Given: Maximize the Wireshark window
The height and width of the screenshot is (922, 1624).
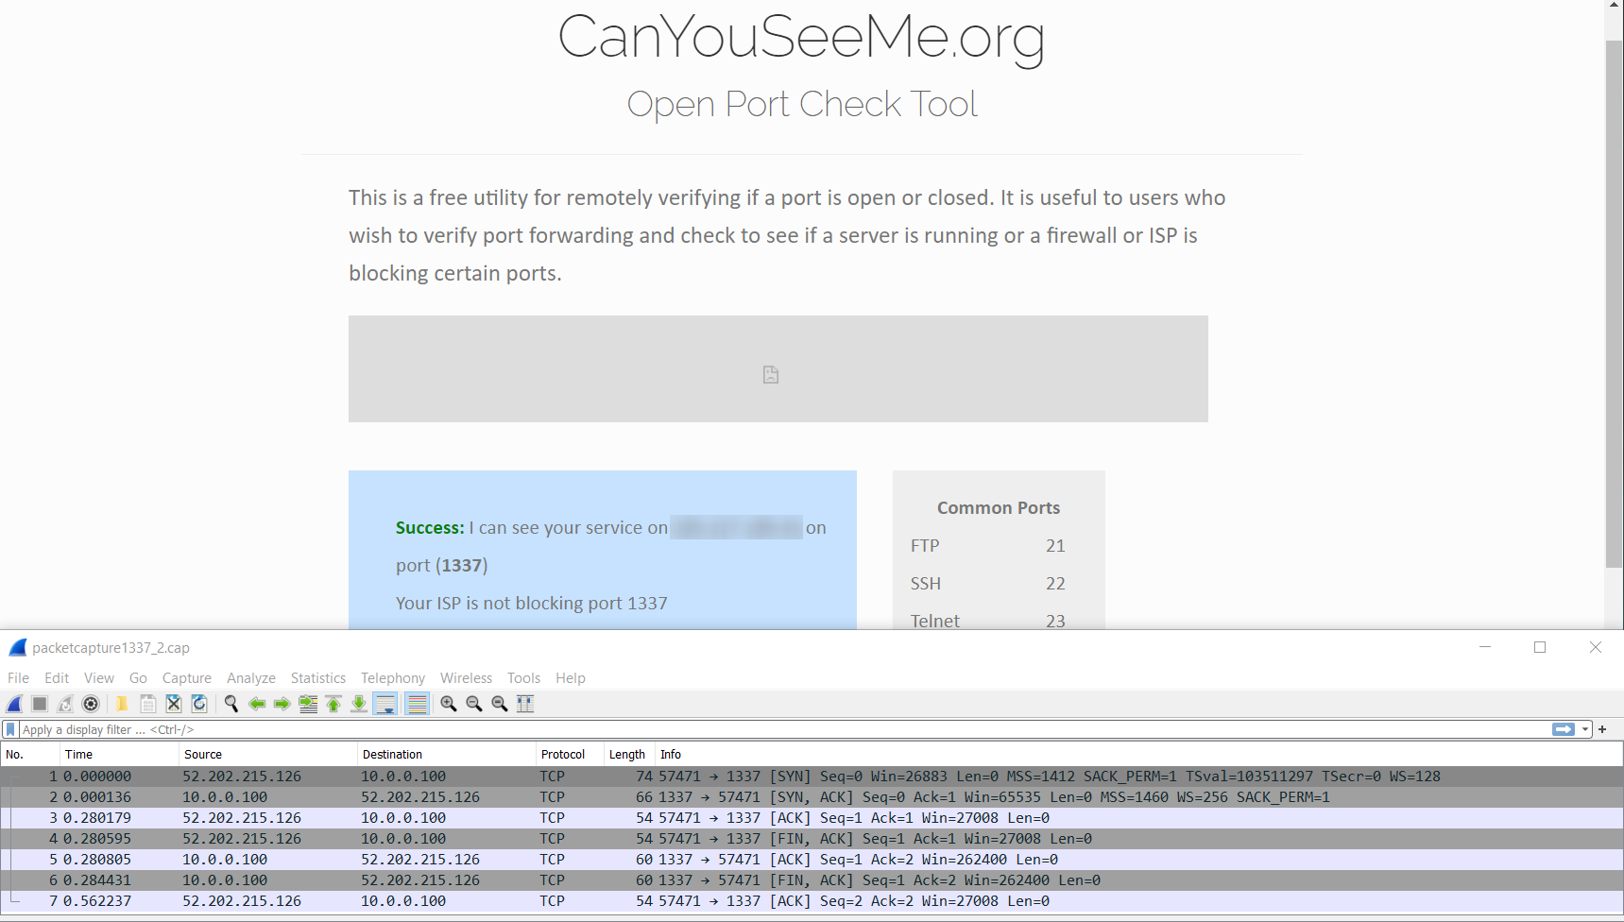Looking at the screenshot, I should pos(1540,647).
